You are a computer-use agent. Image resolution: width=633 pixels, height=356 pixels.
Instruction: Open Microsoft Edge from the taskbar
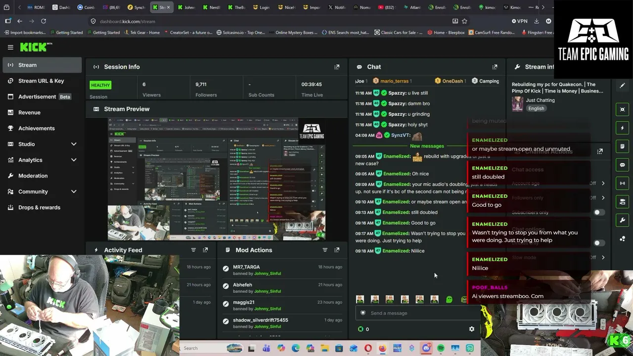[296, 348]
